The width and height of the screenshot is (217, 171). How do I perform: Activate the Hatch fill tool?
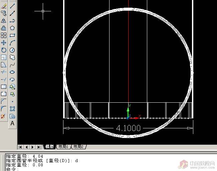[x=12, y=109]
